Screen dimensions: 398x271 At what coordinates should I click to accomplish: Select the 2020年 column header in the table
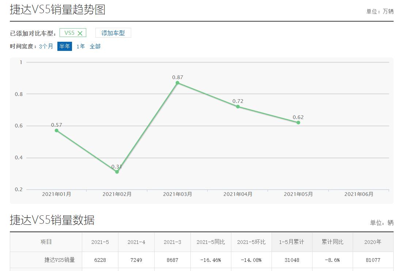click(373, 242)
